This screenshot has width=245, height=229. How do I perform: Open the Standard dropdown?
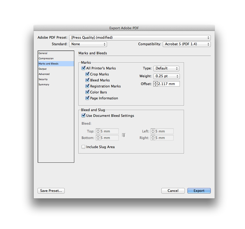[x=88, y=44]
